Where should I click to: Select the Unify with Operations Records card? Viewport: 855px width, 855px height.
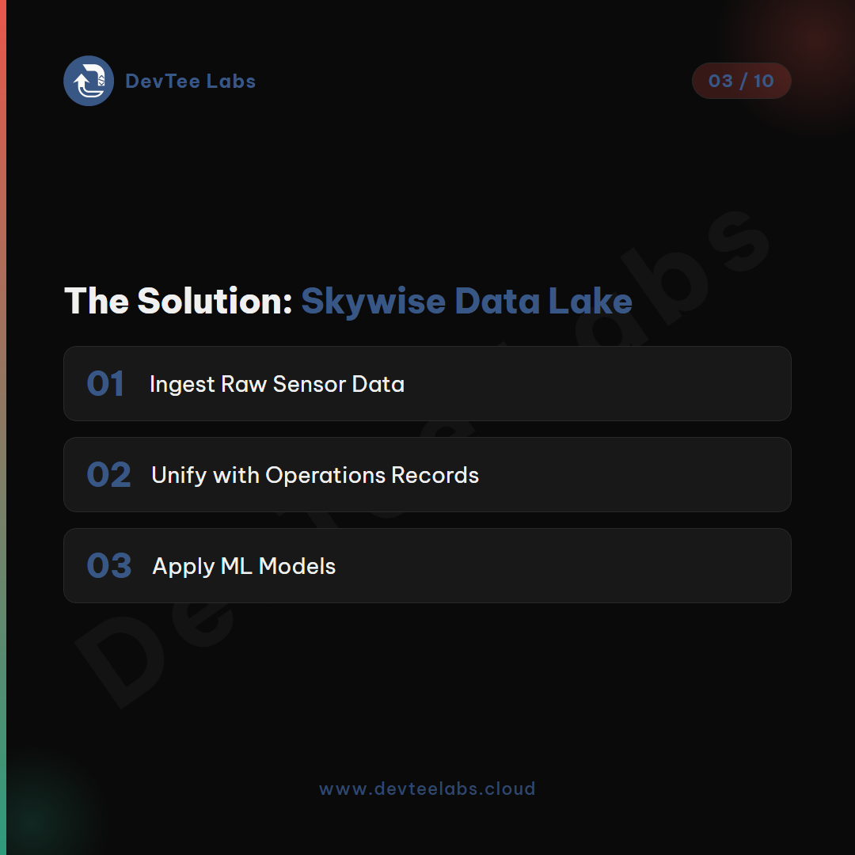pos(427,474)
